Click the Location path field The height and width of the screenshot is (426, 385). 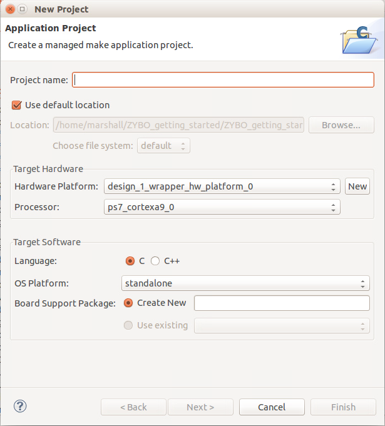click(x=178, y=125)
